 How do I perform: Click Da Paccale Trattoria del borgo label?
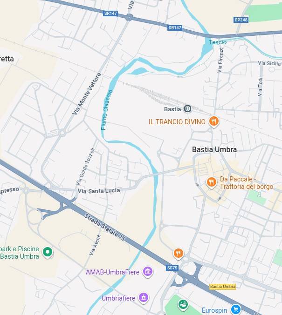pyautogui.click(x=247, y=183)
